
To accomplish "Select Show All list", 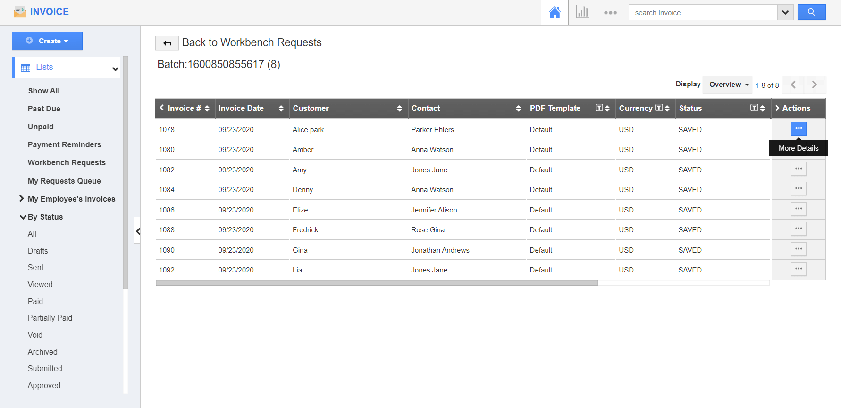I will (44, 91).
